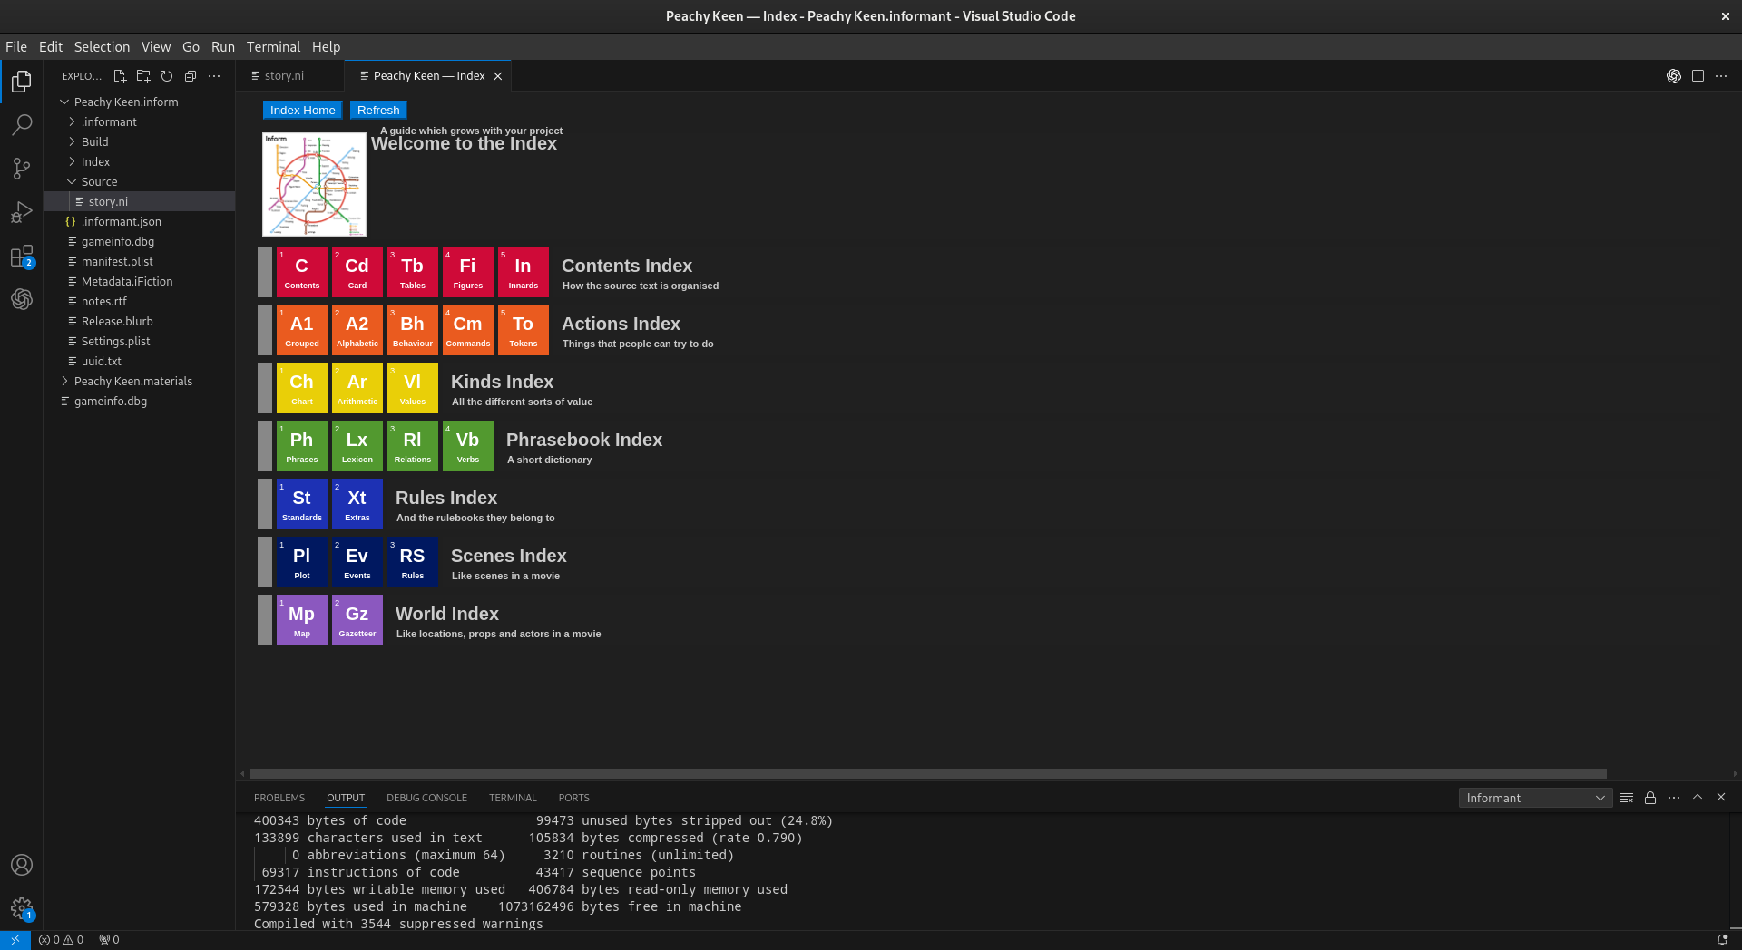Screen dimensions: 1742x950
Task: Open the Standards tile in Rules Index
Action: [302, 504]
